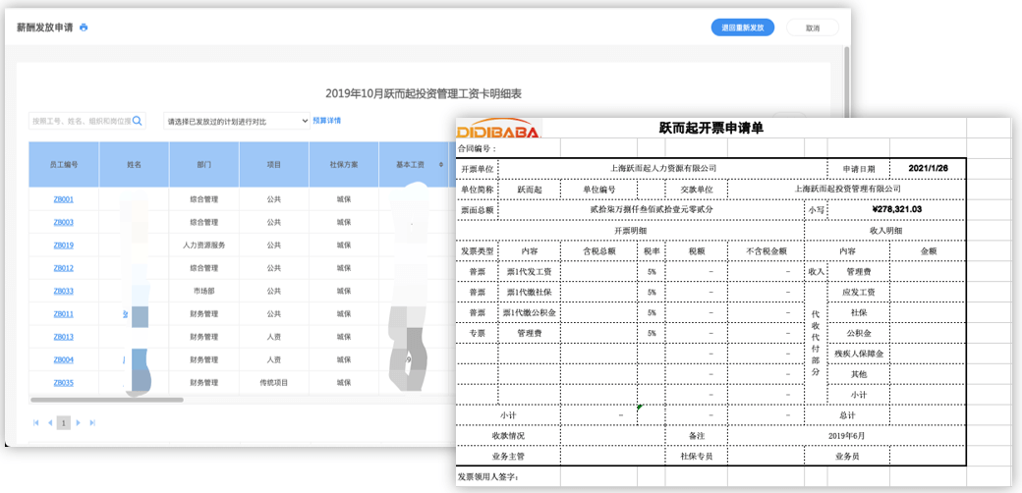Jump to last page pagination icon
1022x493 pixels.
(92, 422)
